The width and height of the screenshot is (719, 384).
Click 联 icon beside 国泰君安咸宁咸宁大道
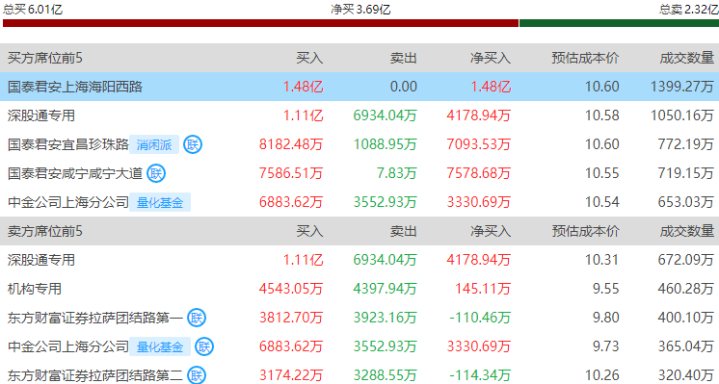[156, 173]
